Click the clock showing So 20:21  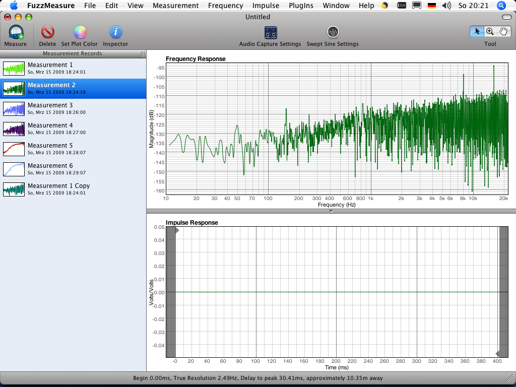click(474, 6)
